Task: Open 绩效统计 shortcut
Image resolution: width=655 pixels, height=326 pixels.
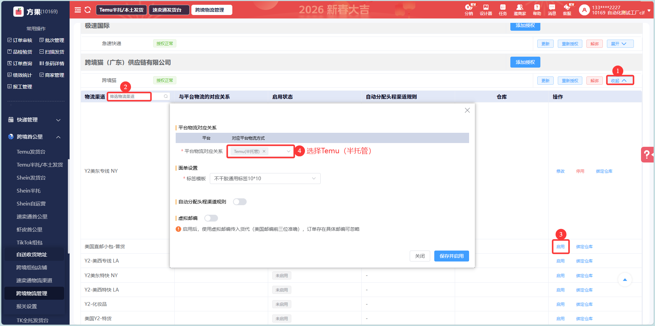Action: point(20,75)
